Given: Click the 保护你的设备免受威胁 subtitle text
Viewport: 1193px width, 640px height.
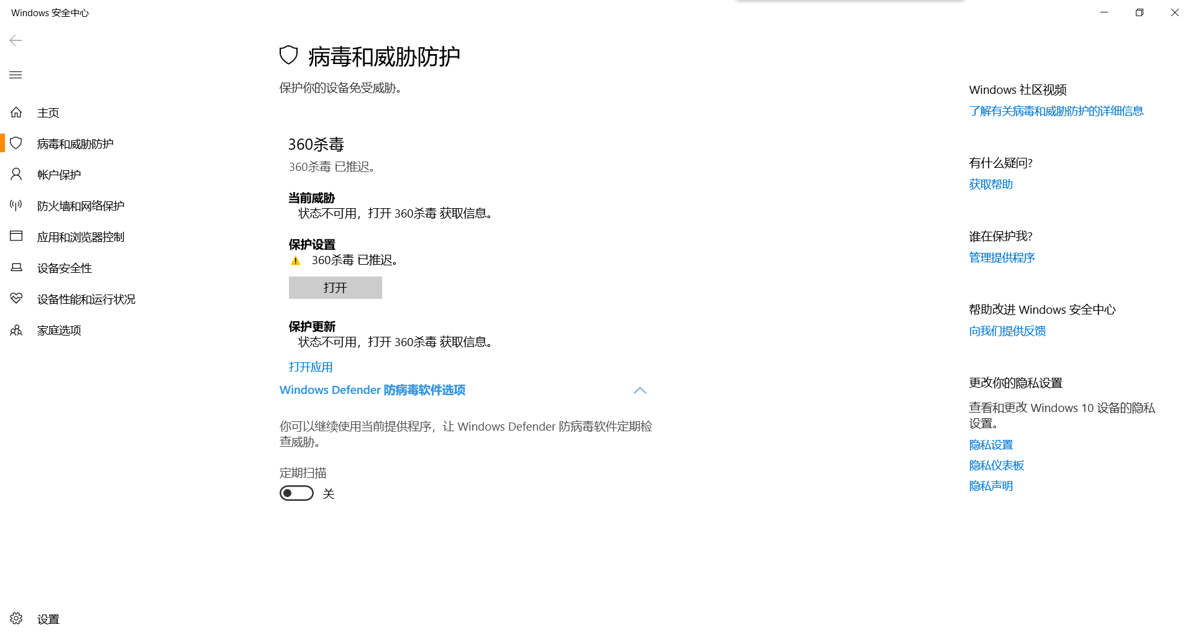Looking at the screenshot, I should pos(341,88).
